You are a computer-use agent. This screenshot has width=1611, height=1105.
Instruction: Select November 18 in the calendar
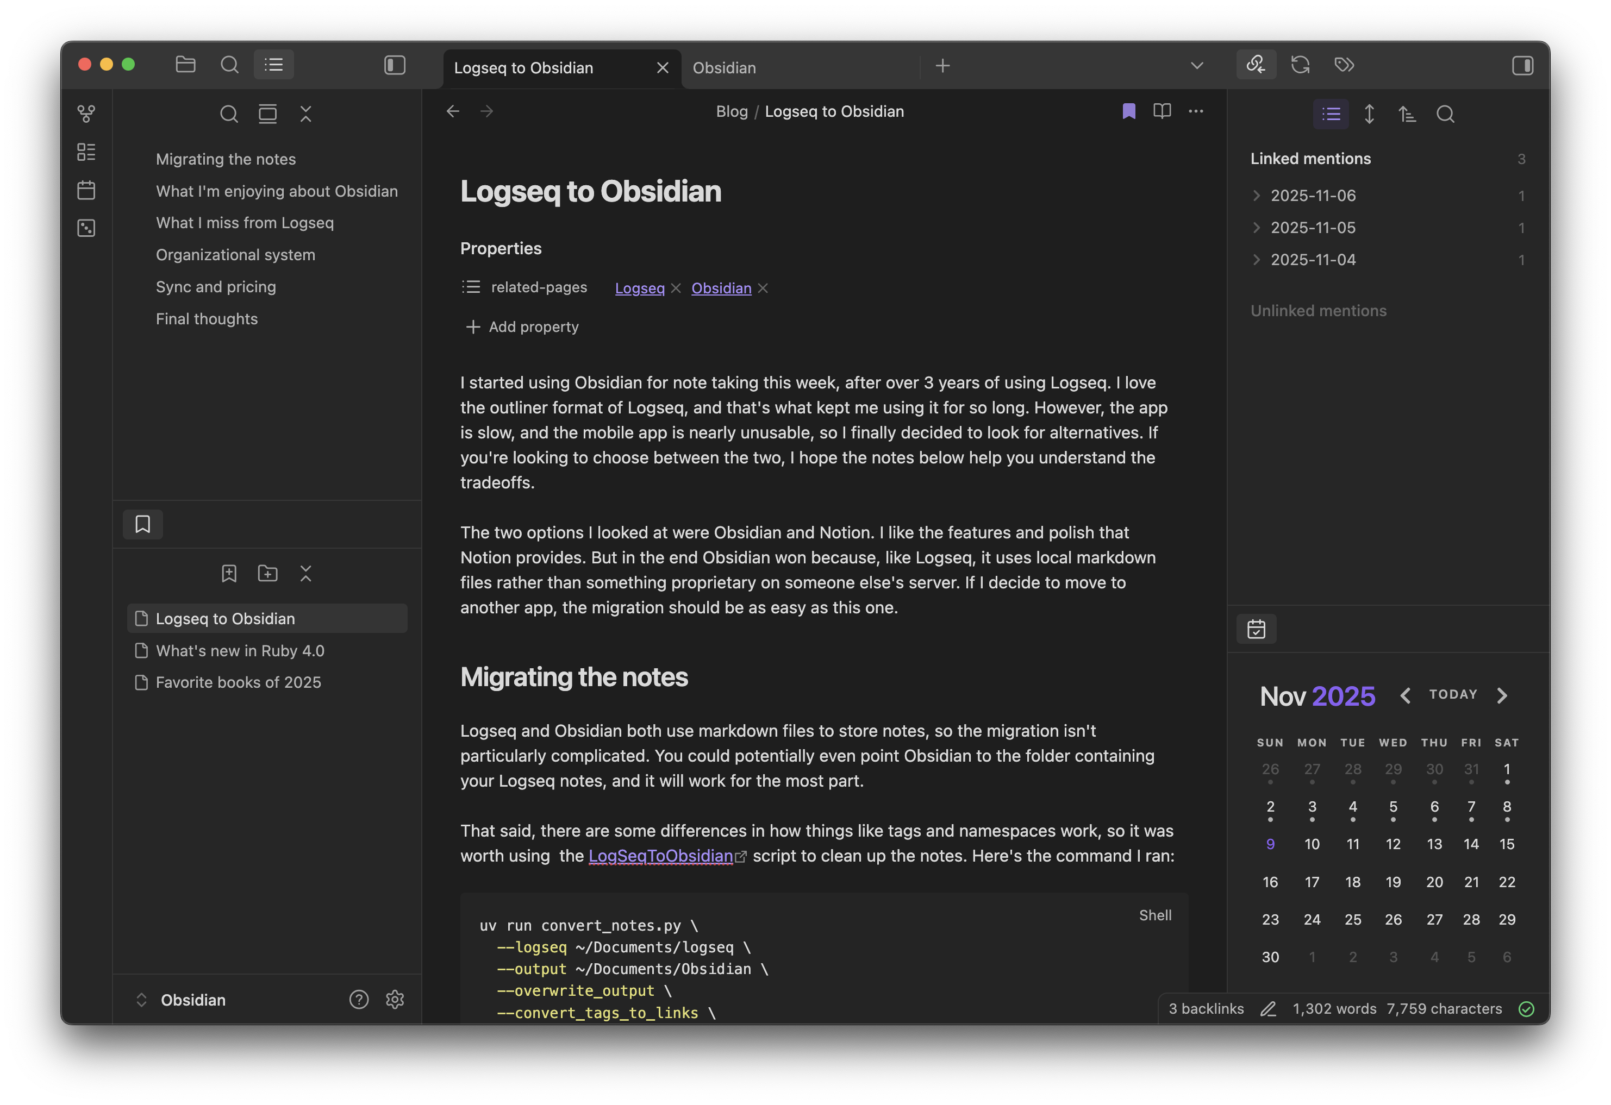tap(1352, 883)
